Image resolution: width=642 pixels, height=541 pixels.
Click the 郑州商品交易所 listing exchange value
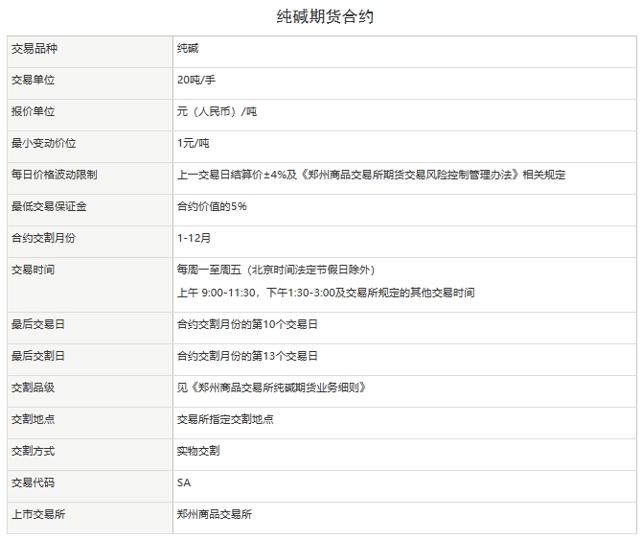pos(215,515)
